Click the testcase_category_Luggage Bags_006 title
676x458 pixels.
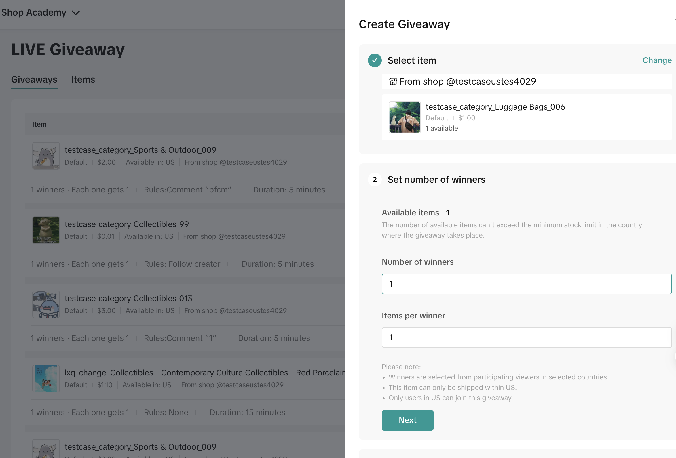tap(495, 107)
